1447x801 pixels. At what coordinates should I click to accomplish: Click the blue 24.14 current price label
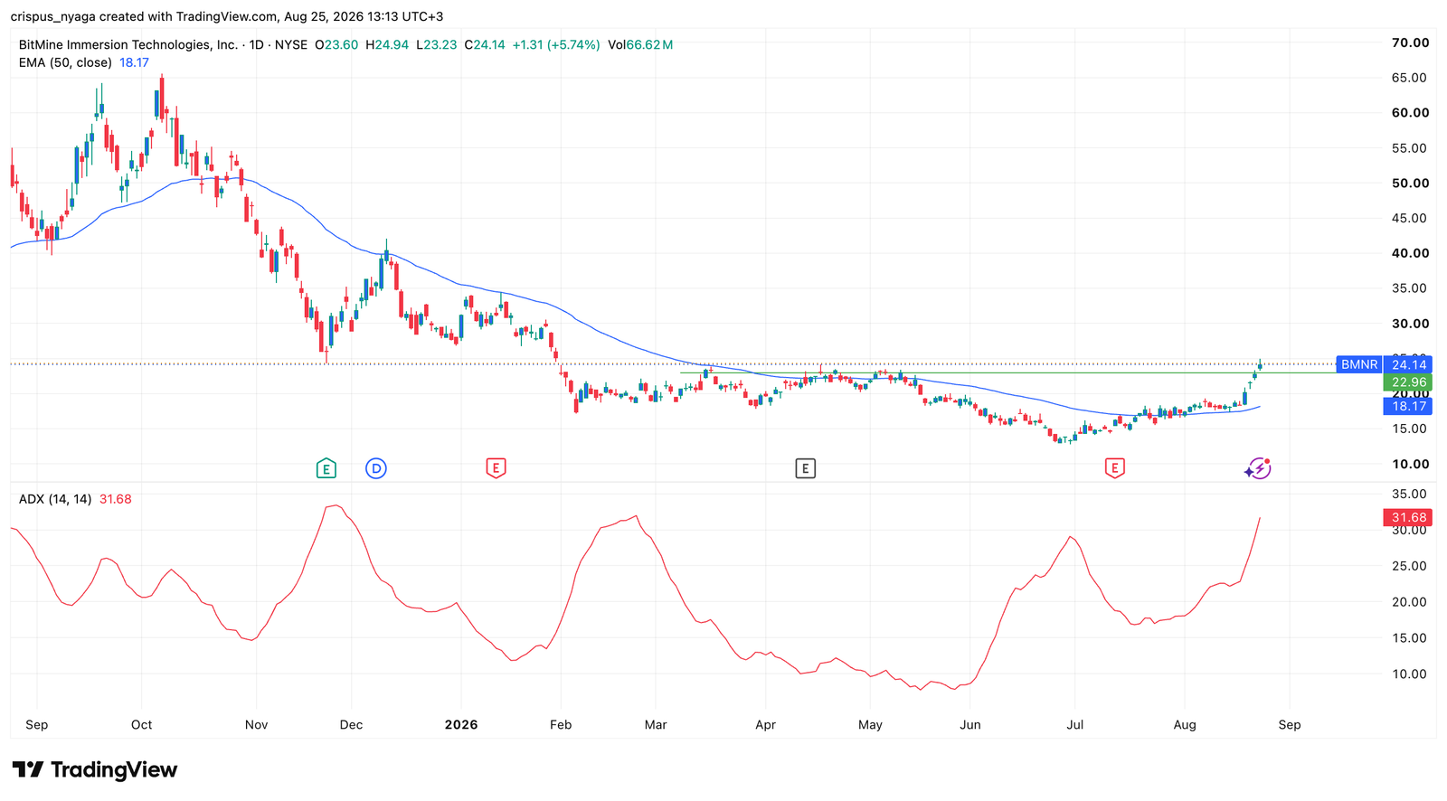pyautogui.click(x=1408, y=364)
